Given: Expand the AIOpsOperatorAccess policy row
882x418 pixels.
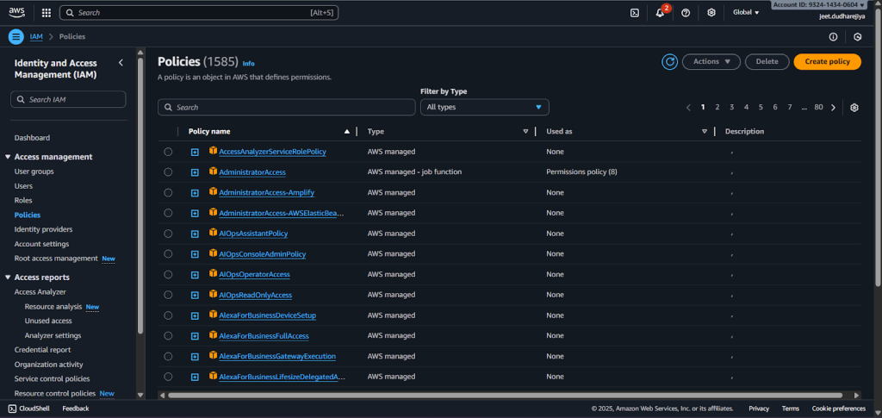Looking at the screenshot, I should (x=195, y=275).
